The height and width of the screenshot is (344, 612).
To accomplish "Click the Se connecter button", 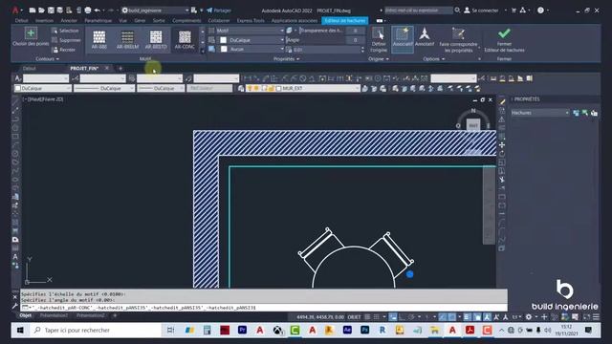I will click(481, 11).
